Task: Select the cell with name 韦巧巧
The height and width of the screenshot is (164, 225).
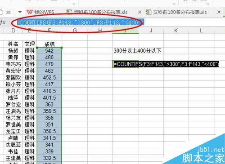Action: pos(13,64)
